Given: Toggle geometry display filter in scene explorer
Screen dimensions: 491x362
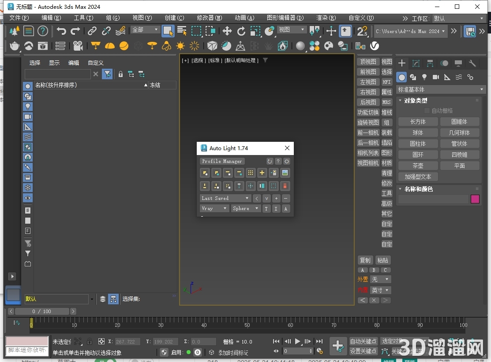Looking at the screenshot, I should (x=27, y=86).
